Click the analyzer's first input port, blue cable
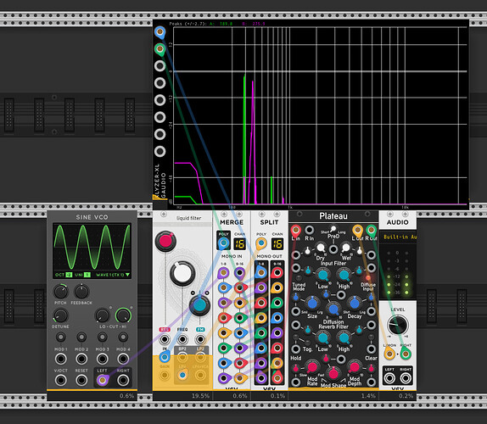This screenshot has width=487, height=424. [x=160, y=31]
